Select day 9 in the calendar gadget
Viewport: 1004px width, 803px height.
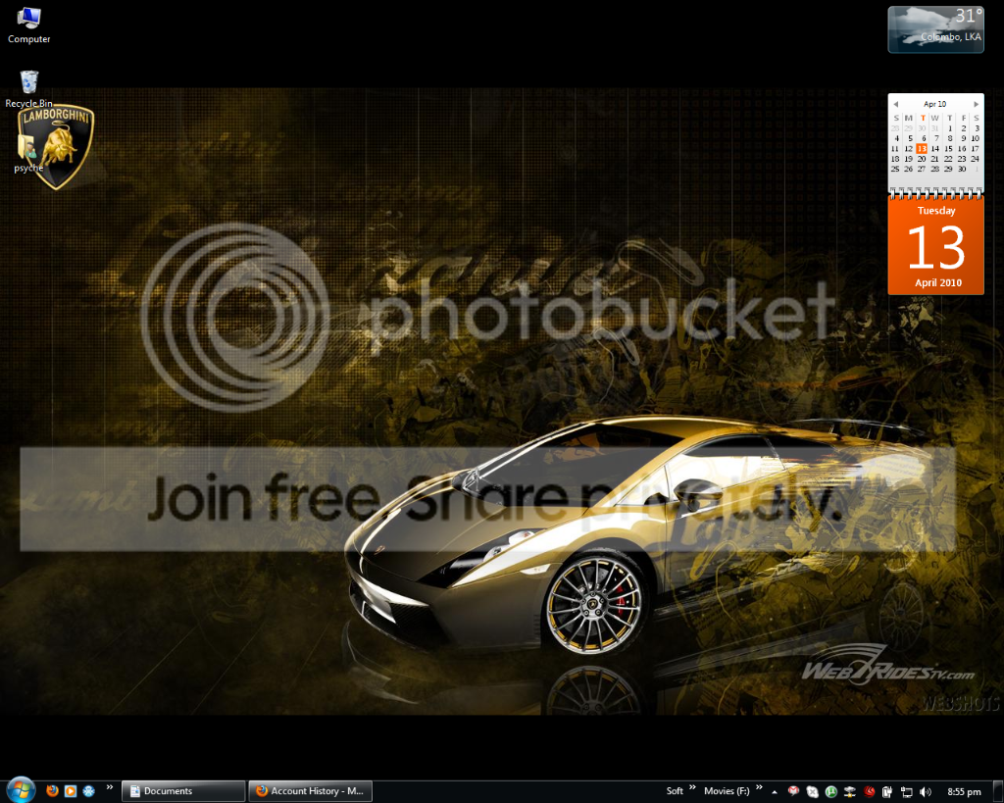963,138
